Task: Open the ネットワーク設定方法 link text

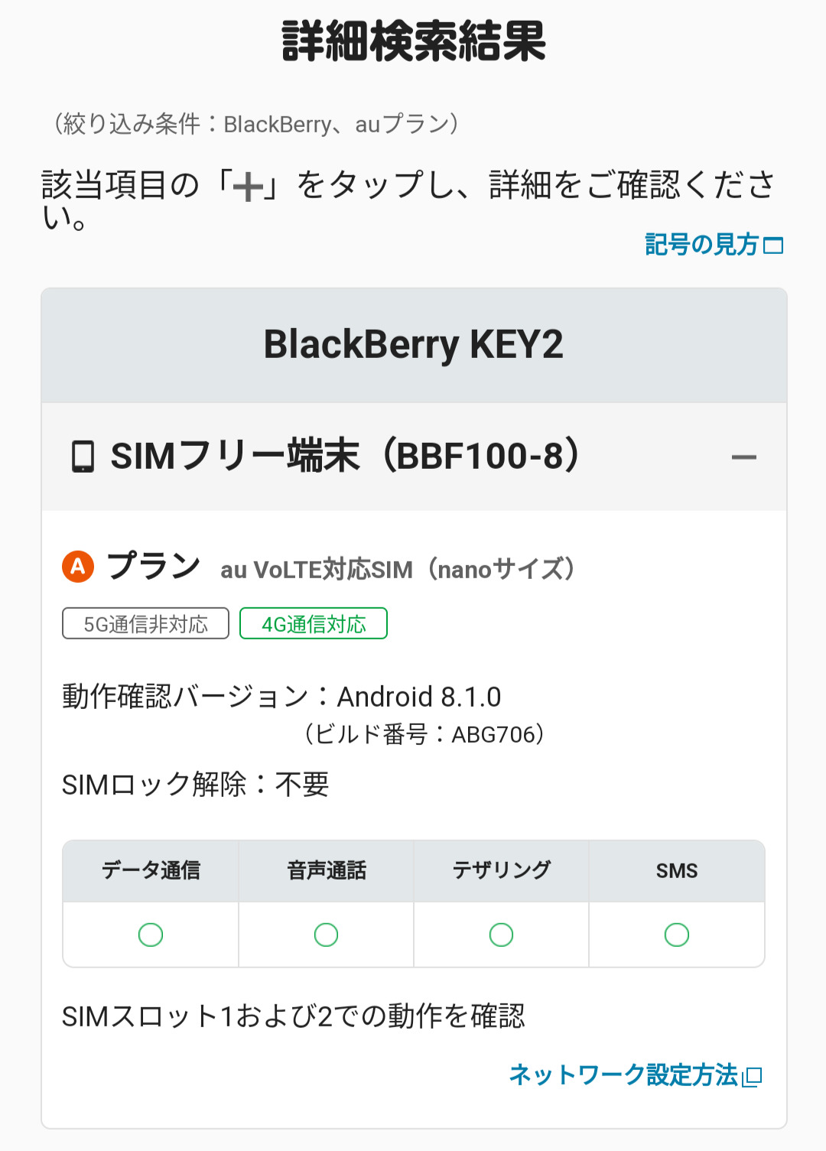Action: [x=623, y=1075]
